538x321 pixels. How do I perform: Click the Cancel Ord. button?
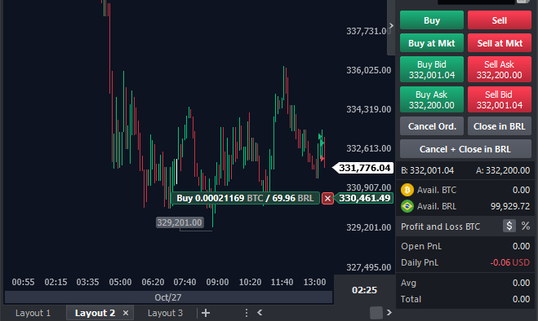(x=432, y=126)
